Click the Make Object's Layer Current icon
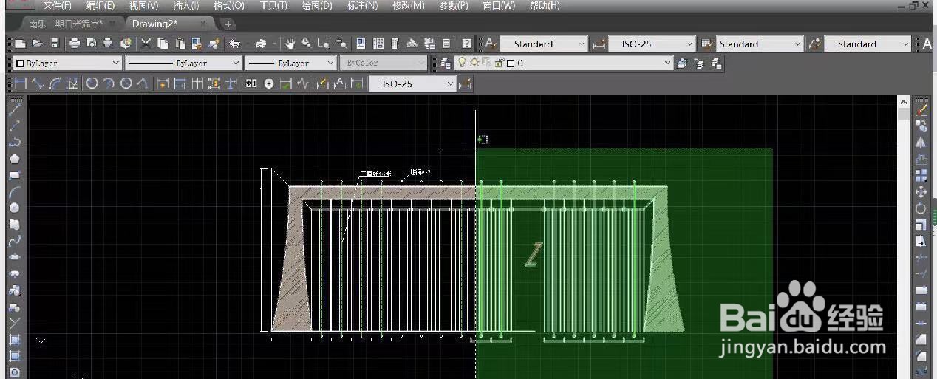This screenshot has width=937, height=379. (683, 64)
